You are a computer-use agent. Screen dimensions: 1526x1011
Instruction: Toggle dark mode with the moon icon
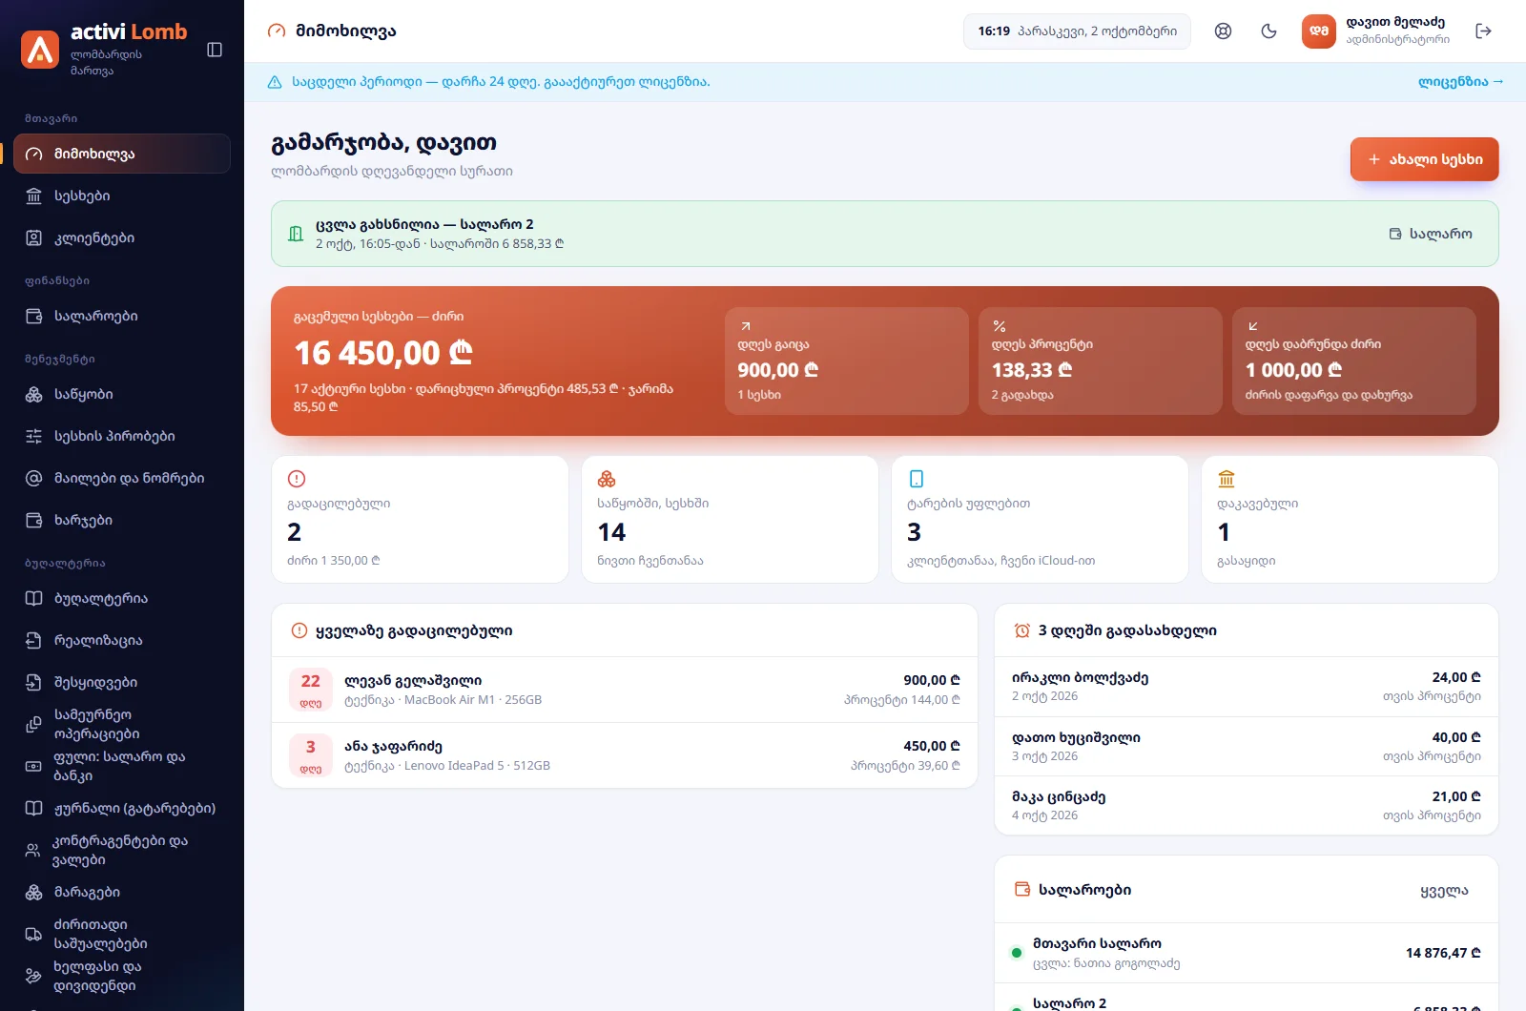pyautogui.click(x=1268, y=31)
